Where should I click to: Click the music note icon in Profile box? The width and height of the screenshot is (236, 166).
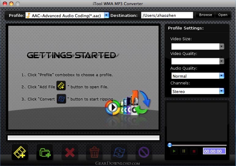(x=28, y=15)
